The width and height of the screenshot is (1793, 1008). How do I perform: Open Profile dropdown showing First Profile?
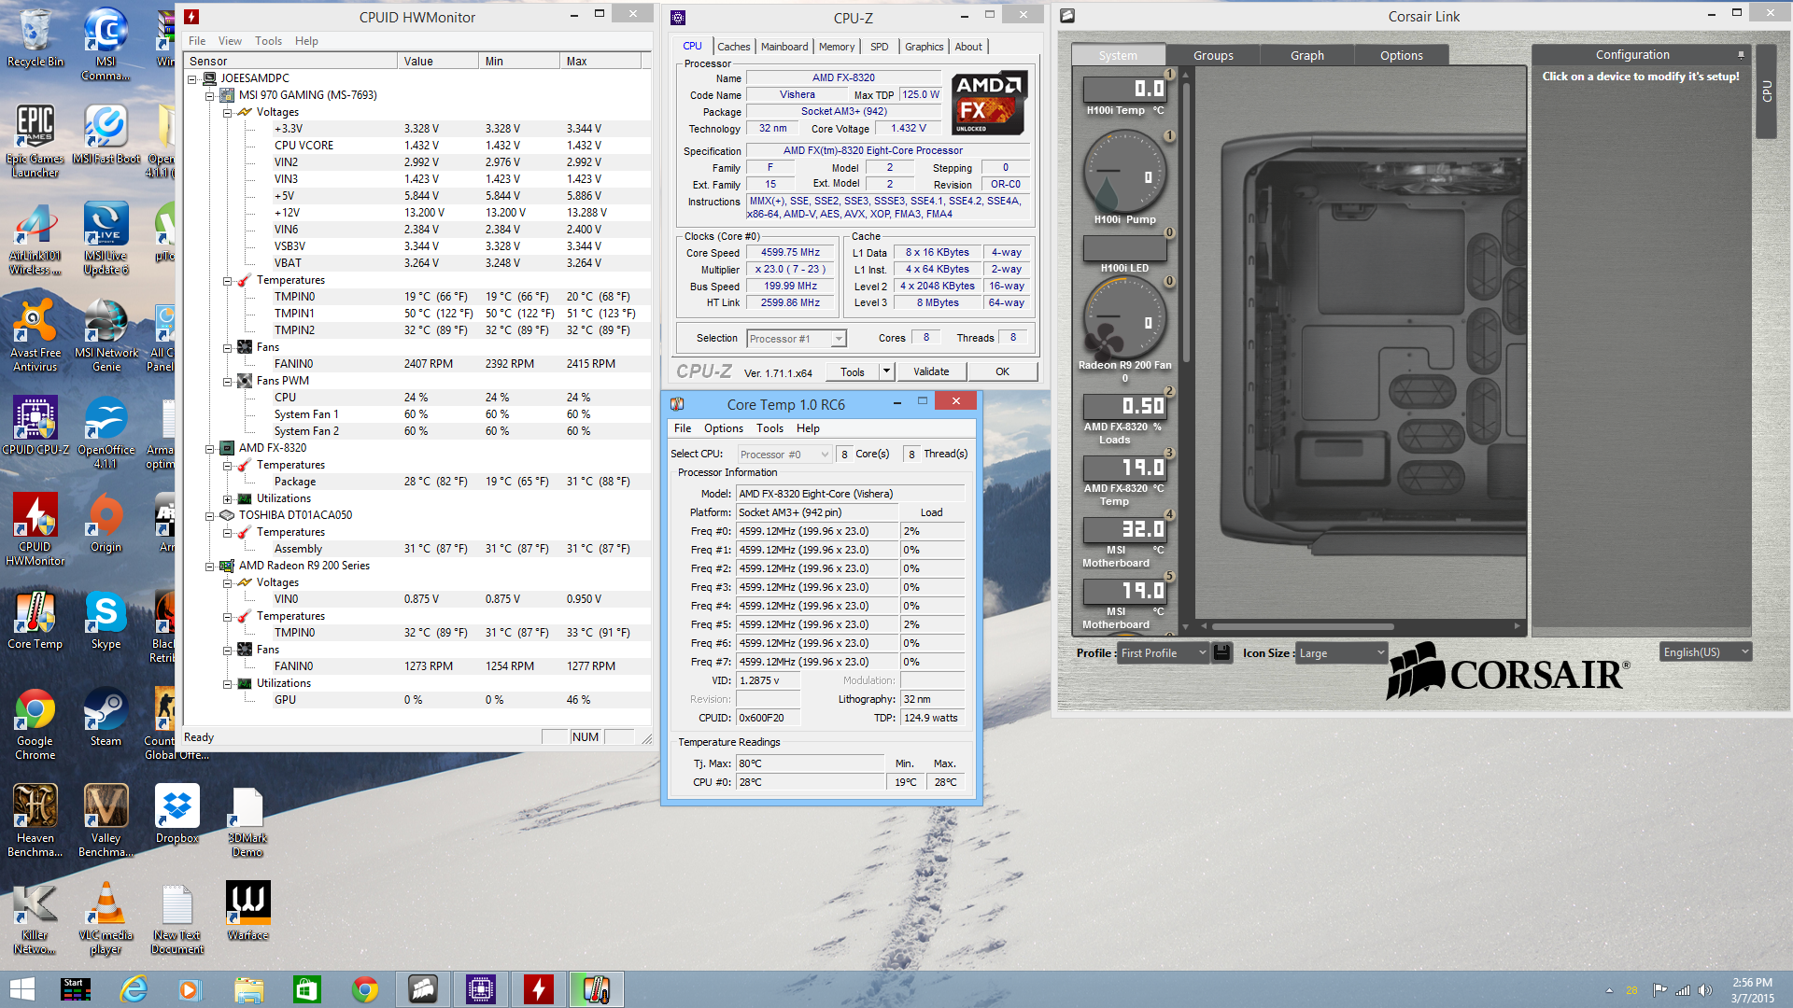(x=1164, y=652)
